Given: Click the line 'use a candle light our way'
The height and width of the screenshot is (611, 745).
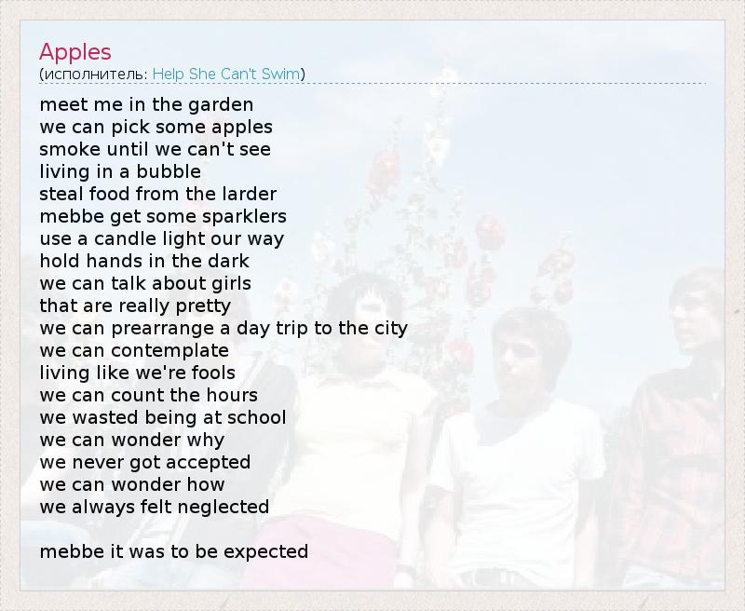Looking at the screenshot, I should point(162,238).
